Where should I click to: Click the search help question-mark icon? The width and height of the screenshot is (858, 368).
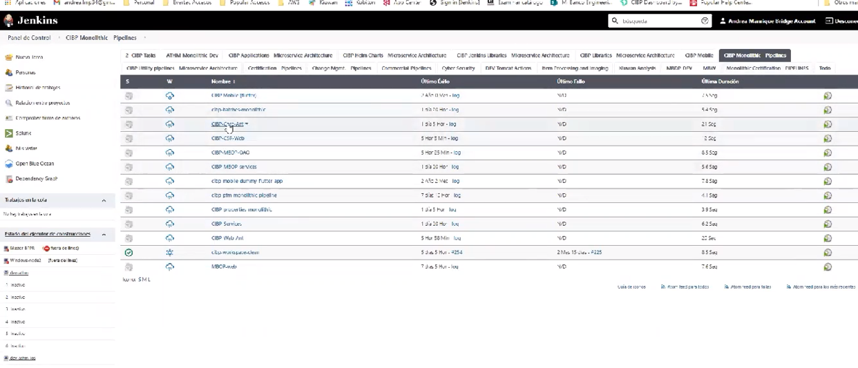705,21
